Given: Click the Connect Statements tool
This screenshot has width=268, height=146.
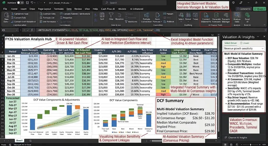Looking at the screenshot, I should point(206,18).
